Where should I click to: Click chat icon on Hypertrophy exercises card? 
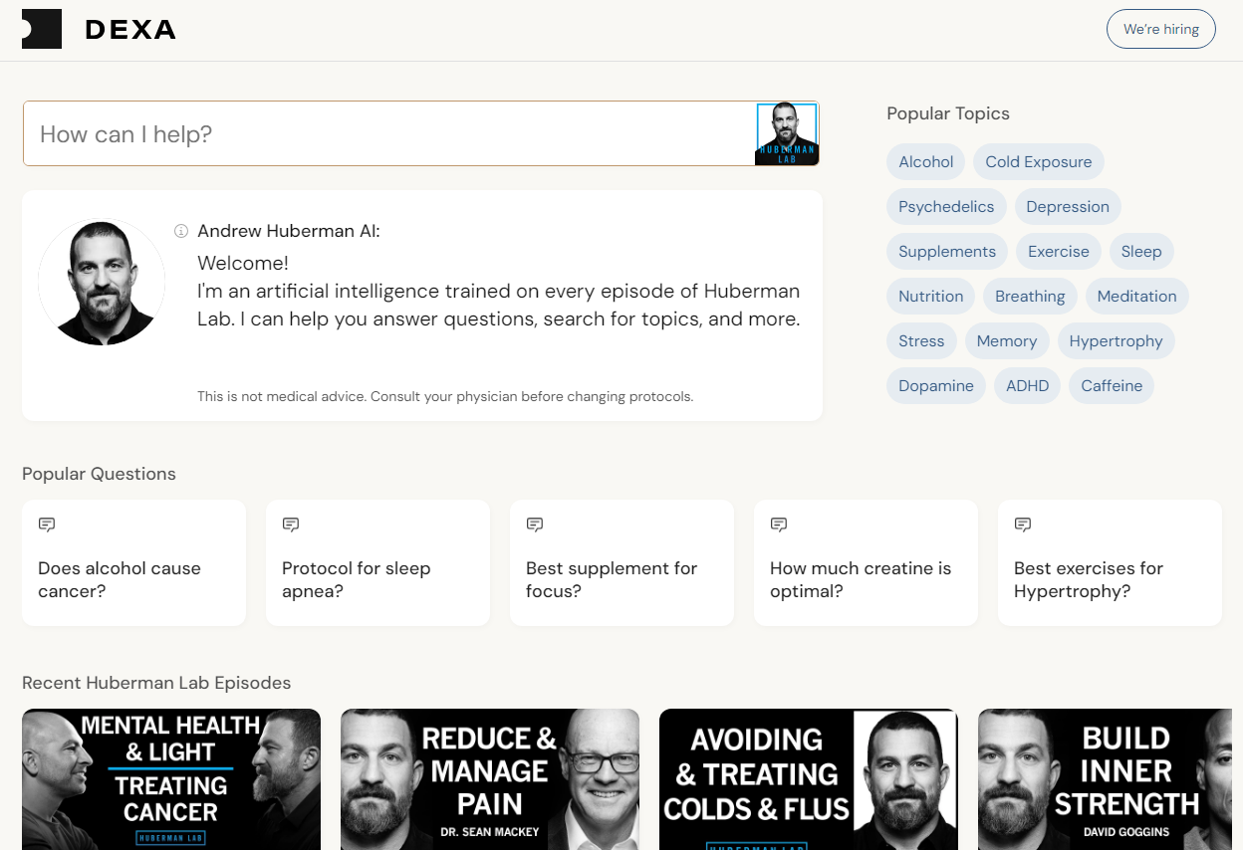coord(1022,524)
